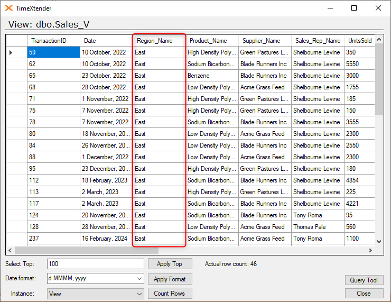Image resolution: width=391 pixels, height=302 pixels.
Task: Click the date cell '1 December, 2022'
Action: [x=106, y=157]
